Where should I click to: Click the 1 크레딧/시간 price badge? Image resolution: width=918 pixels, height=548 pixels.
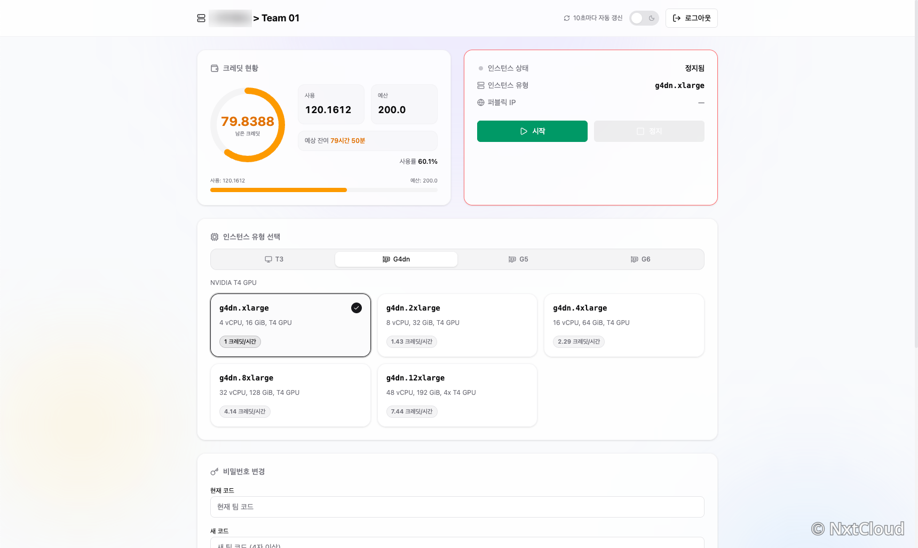tap(240, 341)
